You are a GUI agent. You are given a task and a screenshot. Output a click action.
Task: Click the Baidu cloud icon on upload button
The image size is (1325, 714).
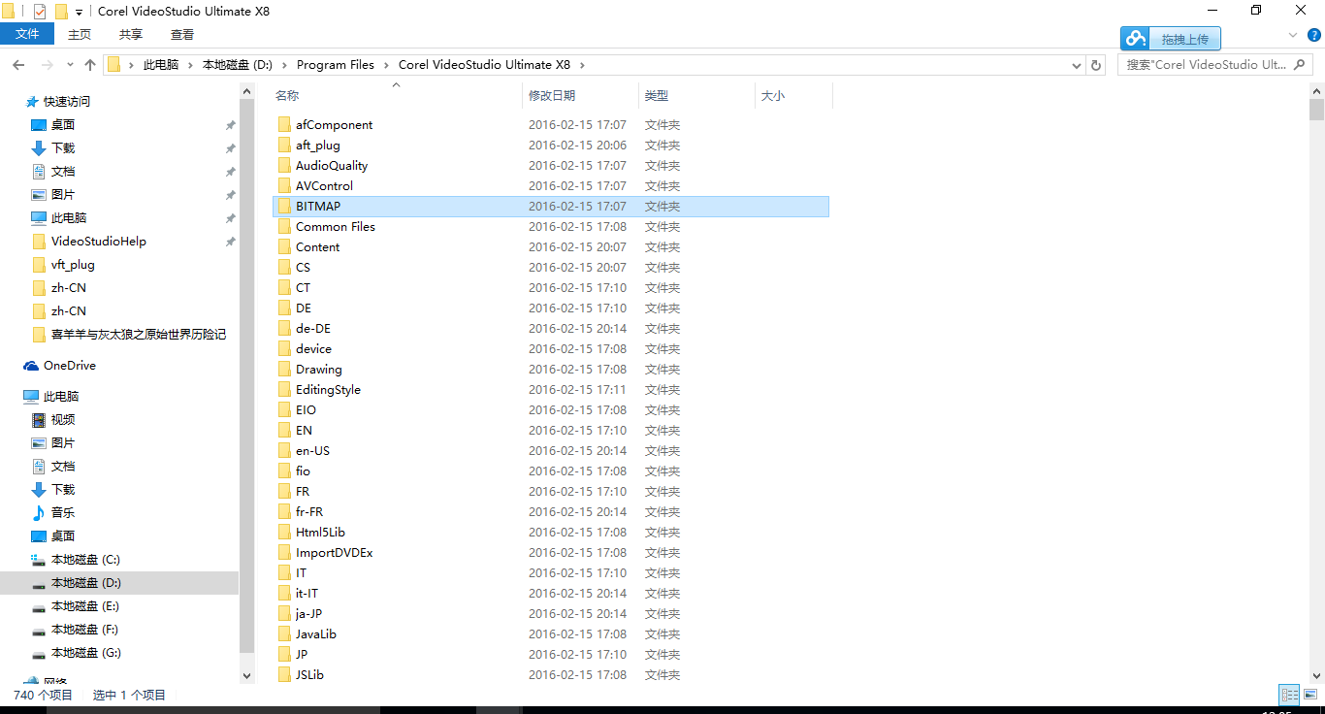[x=1135, y=39]
